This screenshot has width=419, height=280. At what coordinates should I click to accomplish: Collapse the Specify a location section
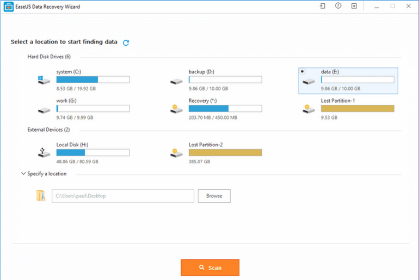click(23, 173)
